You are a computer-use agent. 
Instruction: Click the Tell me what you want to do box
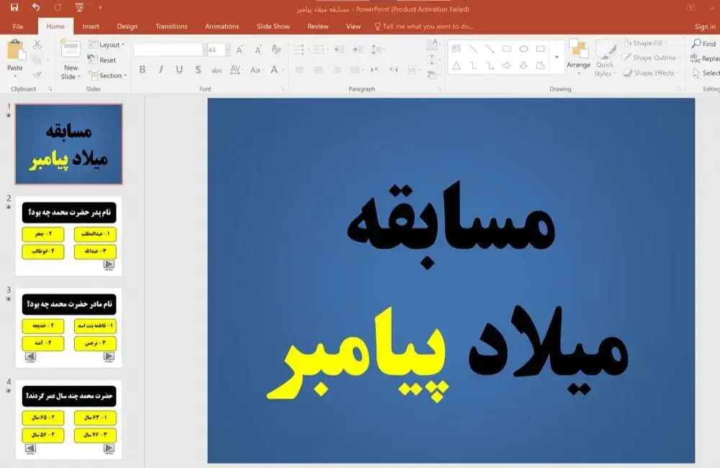pyautogui.click(x=424, y=26)
